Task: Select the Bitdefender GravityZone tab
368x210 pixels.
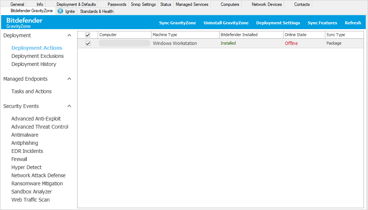Action: 32,11
